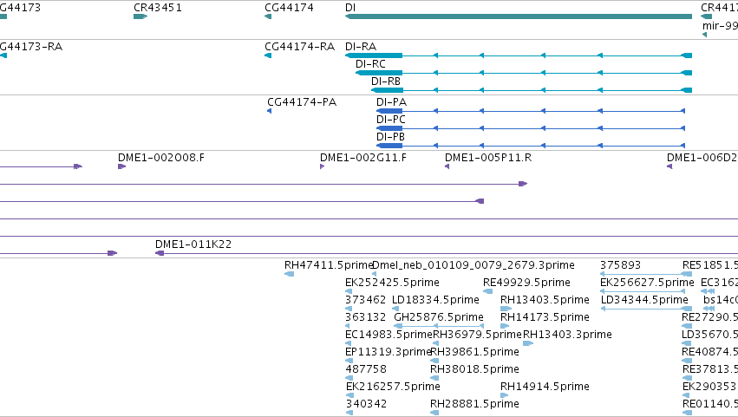The image size is (738, 417).
Task: Click the DME1-005P11.R feature label
Action: point(488,158)
